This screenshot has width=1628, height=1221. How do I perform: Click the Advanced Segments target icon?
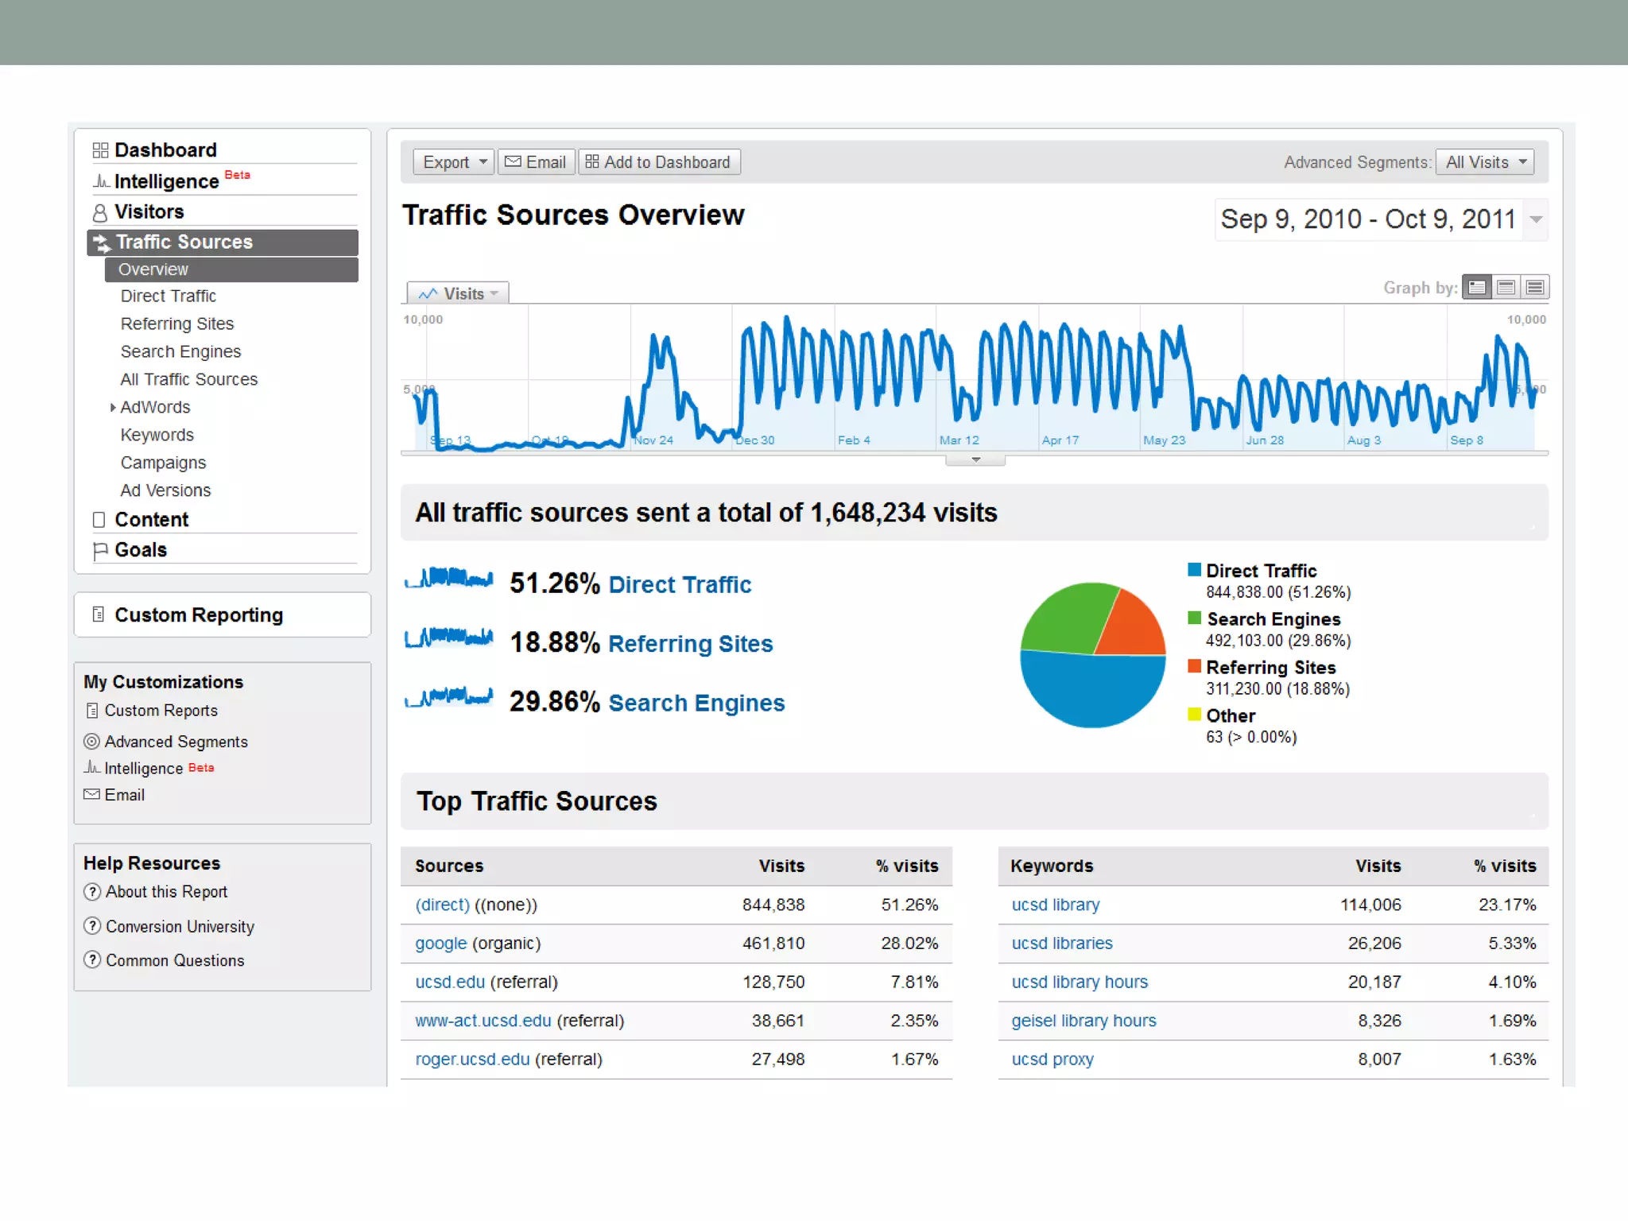(x=92, y=742)
